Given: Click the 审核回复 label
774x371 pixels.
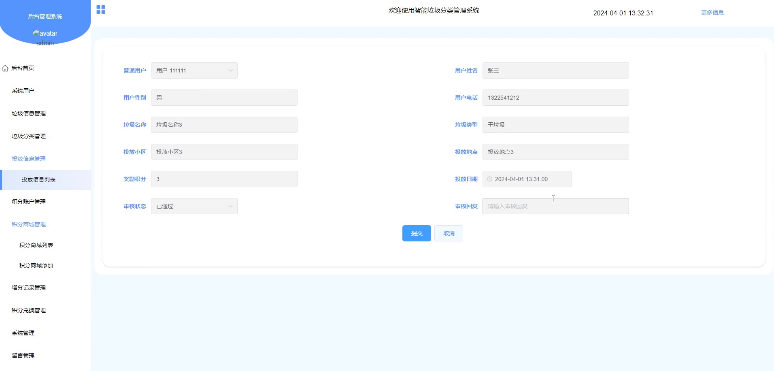Looking at the screenshot, I should [466, 206].
